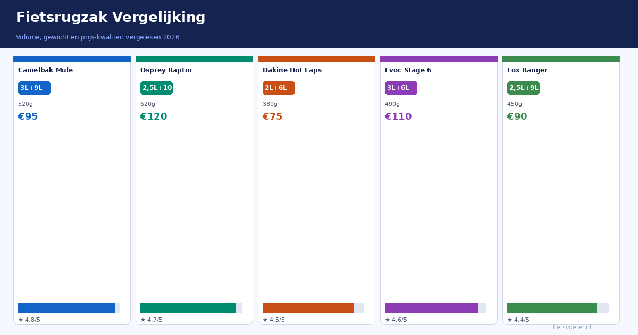Click the 2,5L+10 volume badge
This screenshot has height=335, width=638.
point(156,88)
